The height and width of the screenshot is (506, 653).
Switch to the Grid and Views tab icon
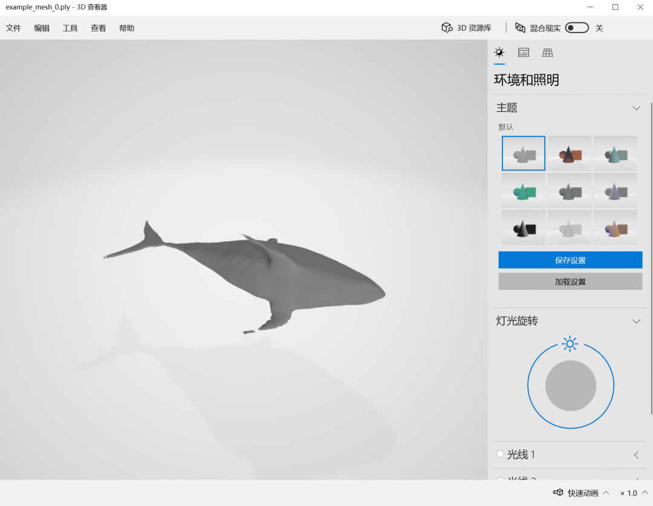548,53
